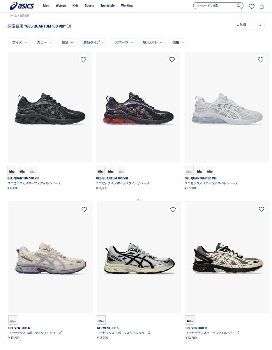The height and width of the screenshot is (350, 272).
Task: Open the shopping bag icon
Action: 262,6
